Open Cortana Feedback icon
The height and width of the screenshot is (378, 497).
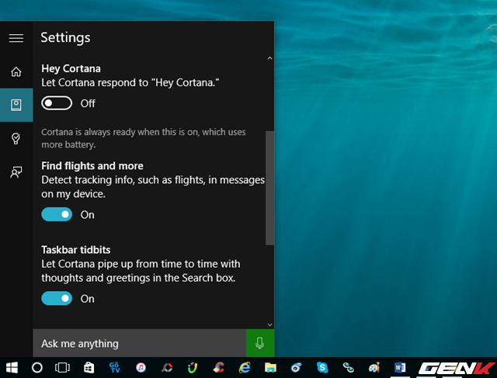click(16, 172)
